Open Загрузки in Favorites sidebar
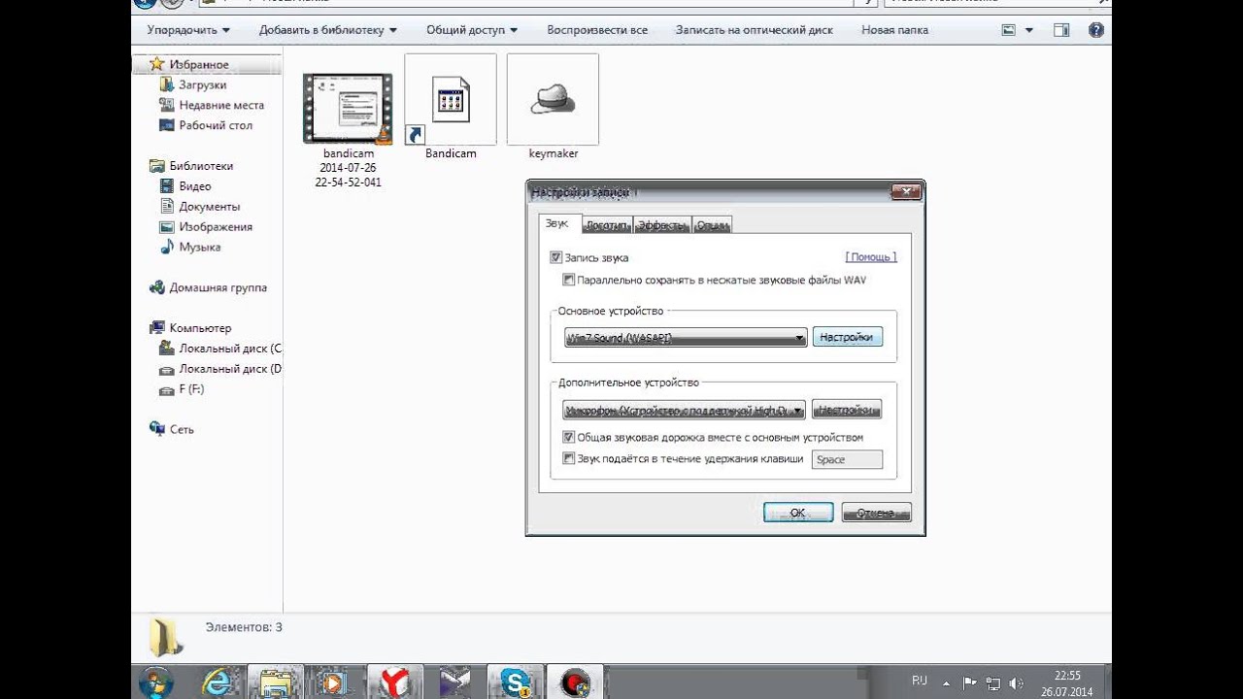 (202, 84)
